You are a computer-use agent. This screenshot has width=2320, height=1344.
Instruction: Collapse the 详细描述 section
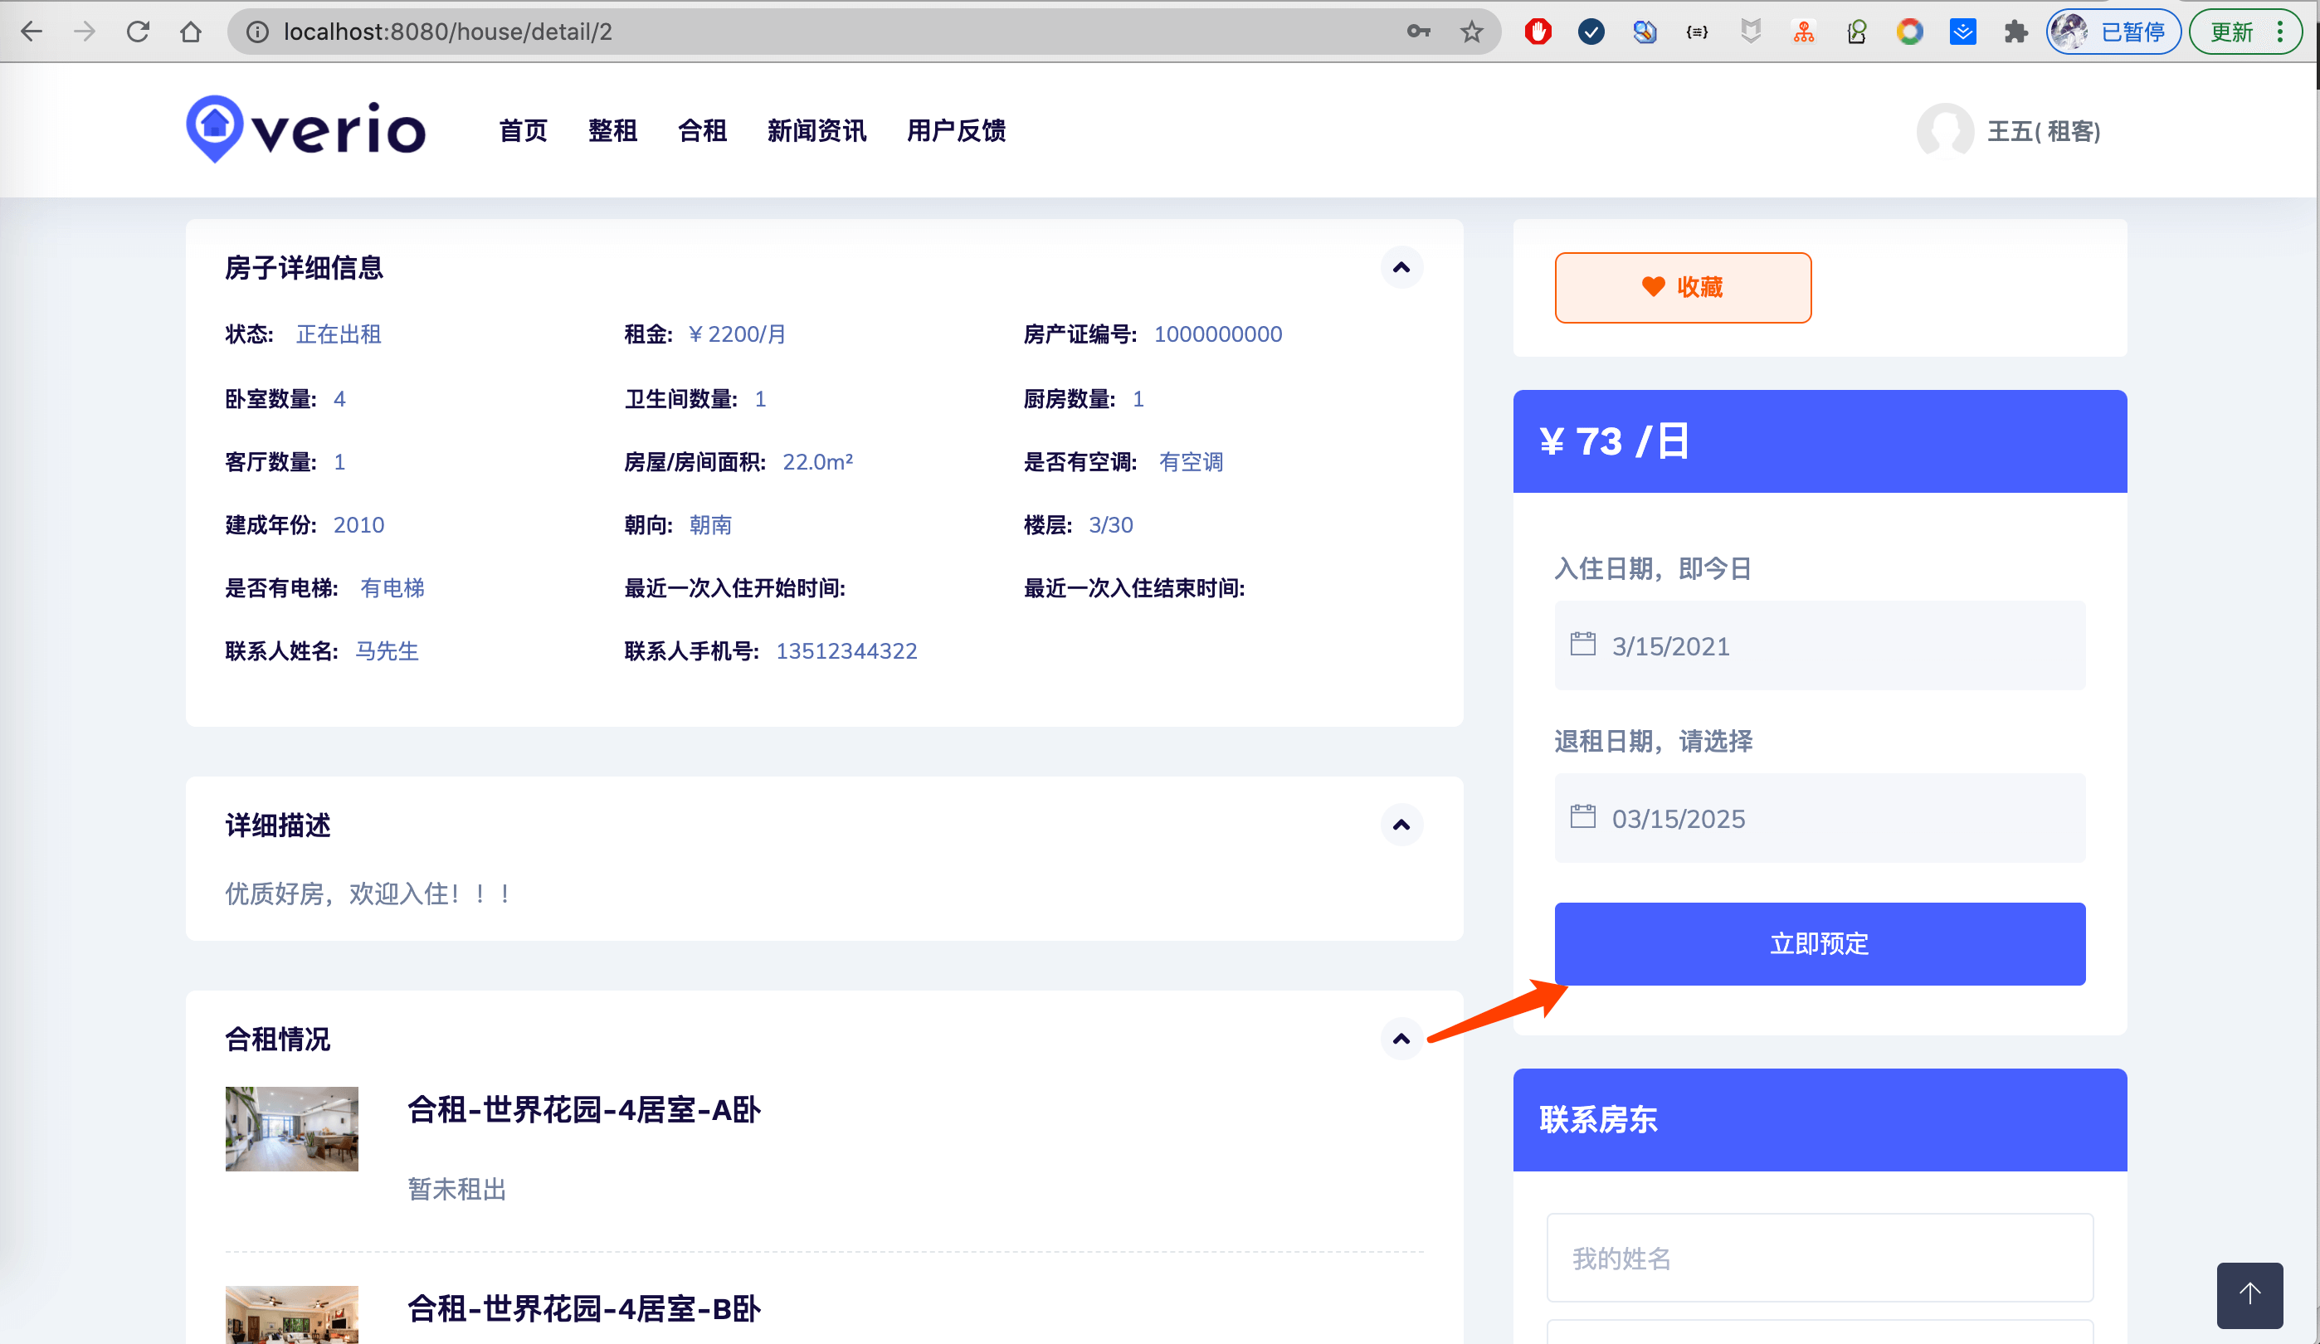(1401, 825)
